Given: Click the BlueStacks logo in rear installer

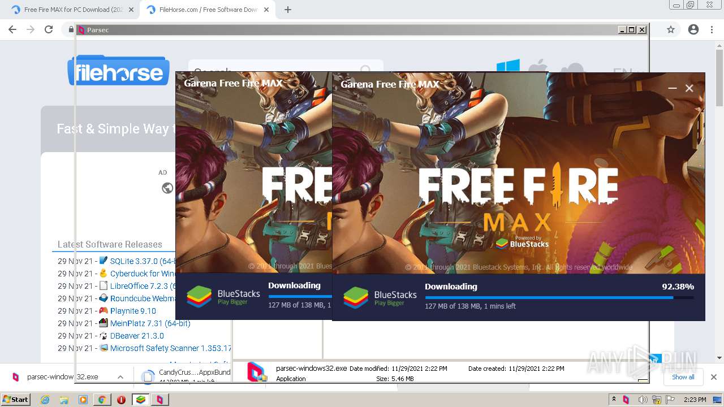Looking at the screenshot, I should click(x=223, y=296).
